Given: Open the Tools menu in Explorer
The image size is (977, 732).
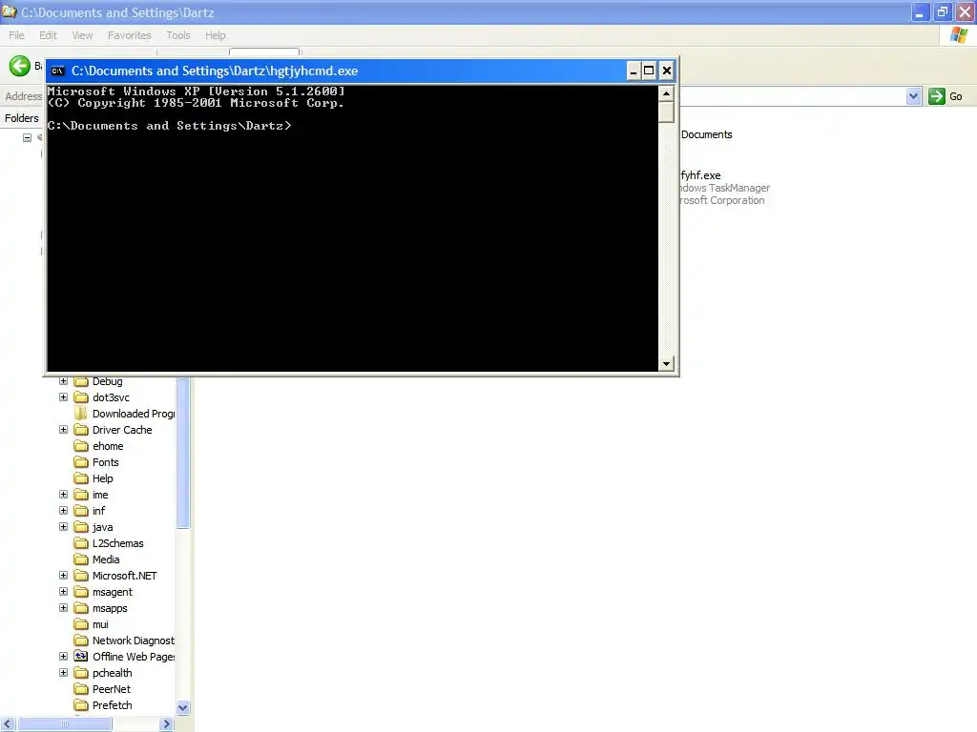Looking at the screenshot, I should point(178,35).
